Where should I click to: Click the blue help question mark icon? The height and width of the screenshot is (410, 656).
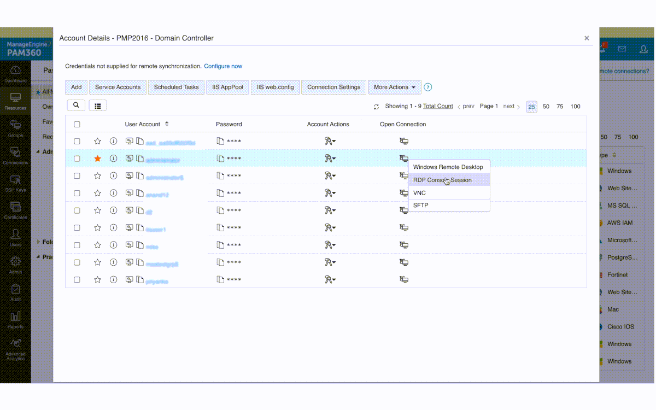[x=428, y=87]
